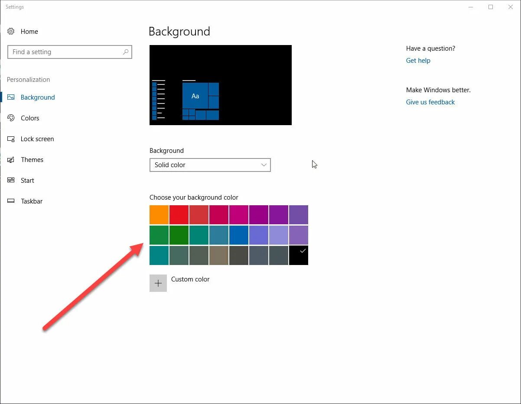Click the 'Choose your background color' label
This screenshot has height=404, width=521.
click(x=194, y=197)
